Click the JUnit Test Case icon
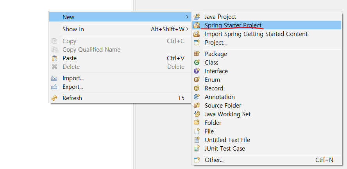Image resolution: width=347 pixels, height=169 pixels. pyautogui.click(x=197, y=148)
